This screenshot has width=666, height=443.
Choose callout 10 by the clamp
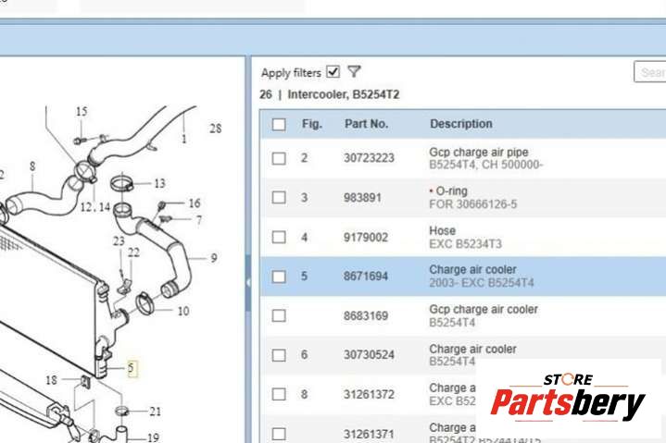coord(182,312)
